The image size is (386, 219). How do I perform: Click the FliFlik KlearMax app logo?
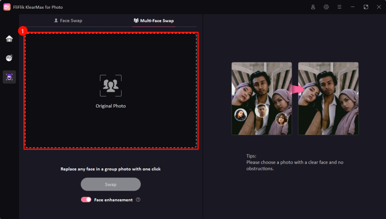tap(7, 7)
